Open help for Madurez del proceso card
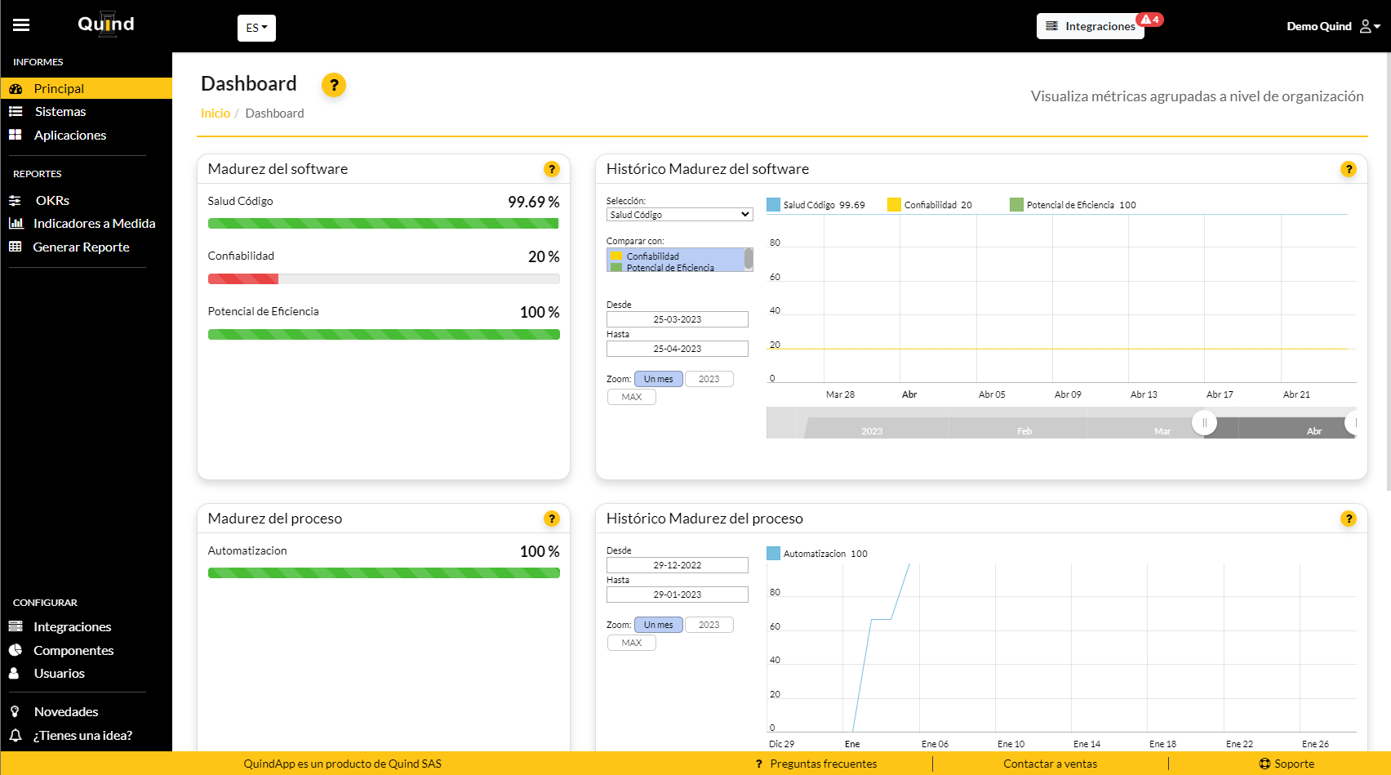Viewport: 1391px width, 775px height. click(x=552, y=519)
